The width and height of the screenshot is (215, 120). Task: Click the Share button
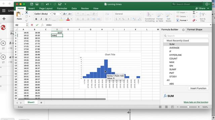click(x=200, y=8)
